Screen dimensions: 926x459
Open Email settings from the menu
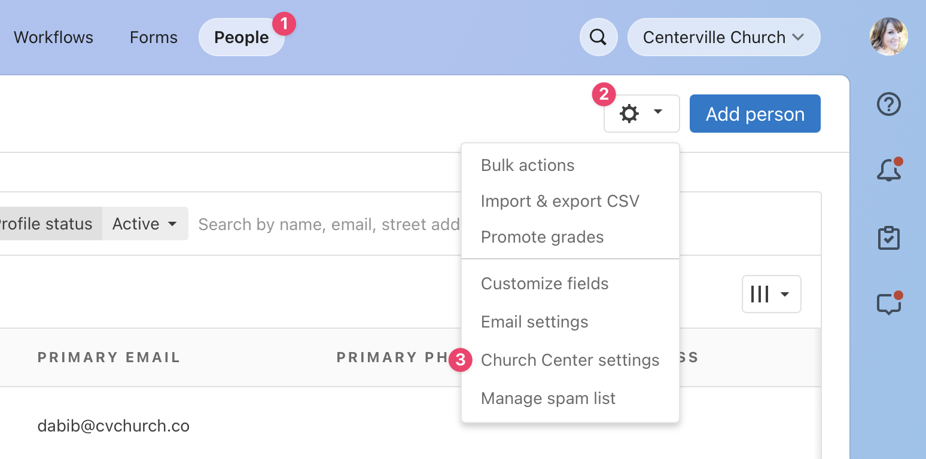(534, 322)
